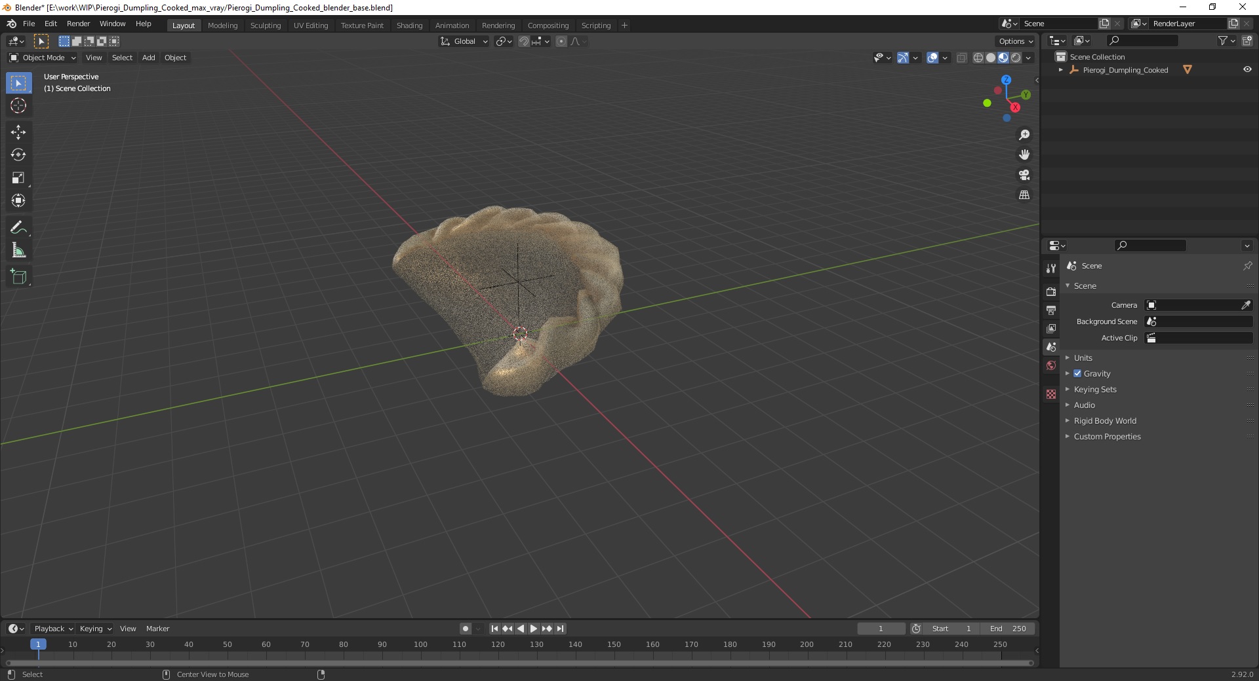Screen dimensions: 1259x681
Task: Switch orthographic/perspective grid icon
Action: coord(1024,195)
